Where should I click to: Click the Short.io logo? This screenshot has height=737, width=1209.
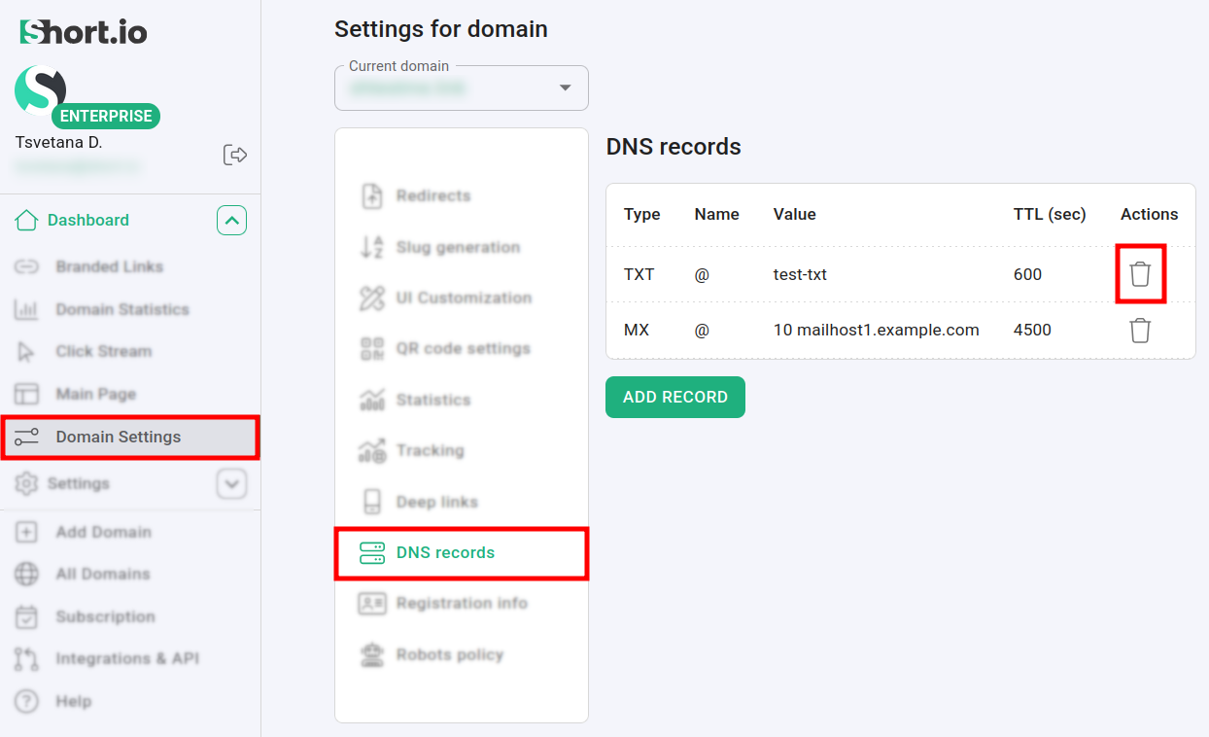(84, 32)
